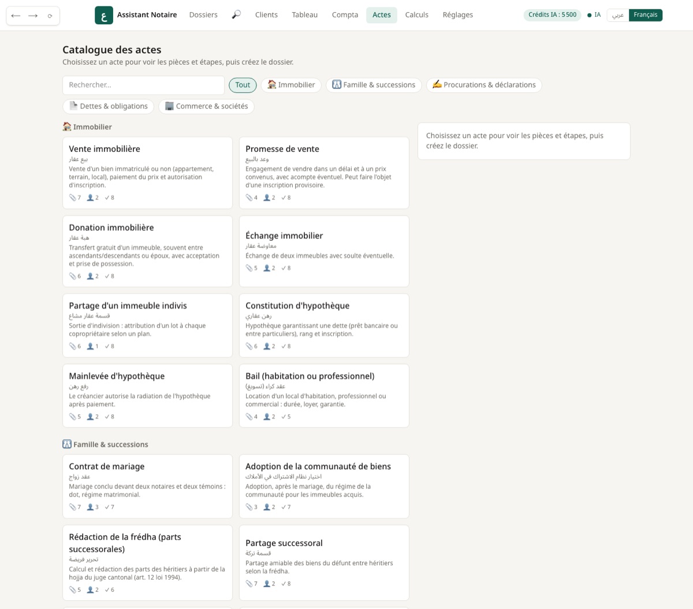Click the house icon in Immobilier section heading

(66, 127)
